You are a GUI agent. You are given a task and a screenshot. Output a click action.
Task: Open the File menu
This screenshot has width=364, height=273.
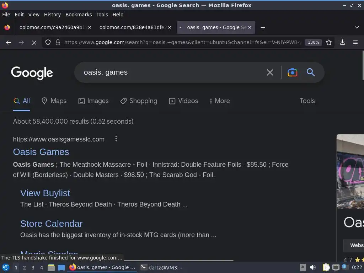6,15
